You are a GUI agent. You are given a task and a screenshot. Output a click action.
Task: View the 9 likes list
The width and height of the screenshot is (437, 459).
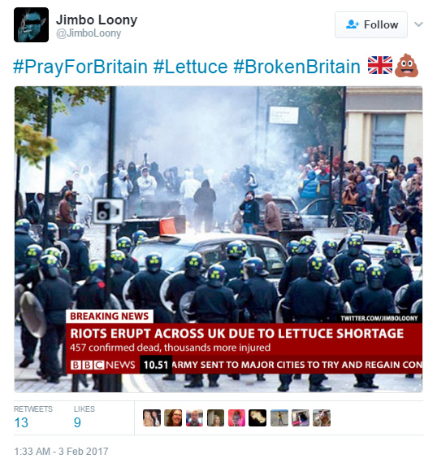click(x=84, y=417)
